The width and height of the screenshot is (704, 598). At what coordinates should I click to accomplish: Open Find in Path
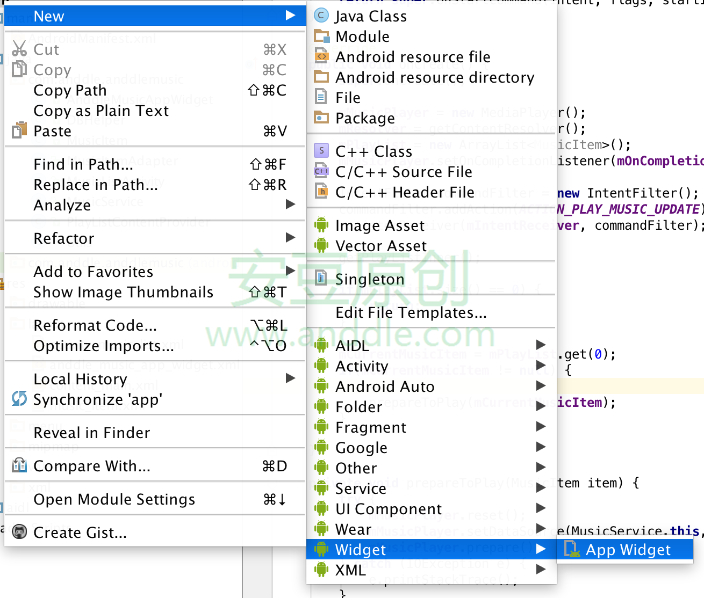point(155,164)
